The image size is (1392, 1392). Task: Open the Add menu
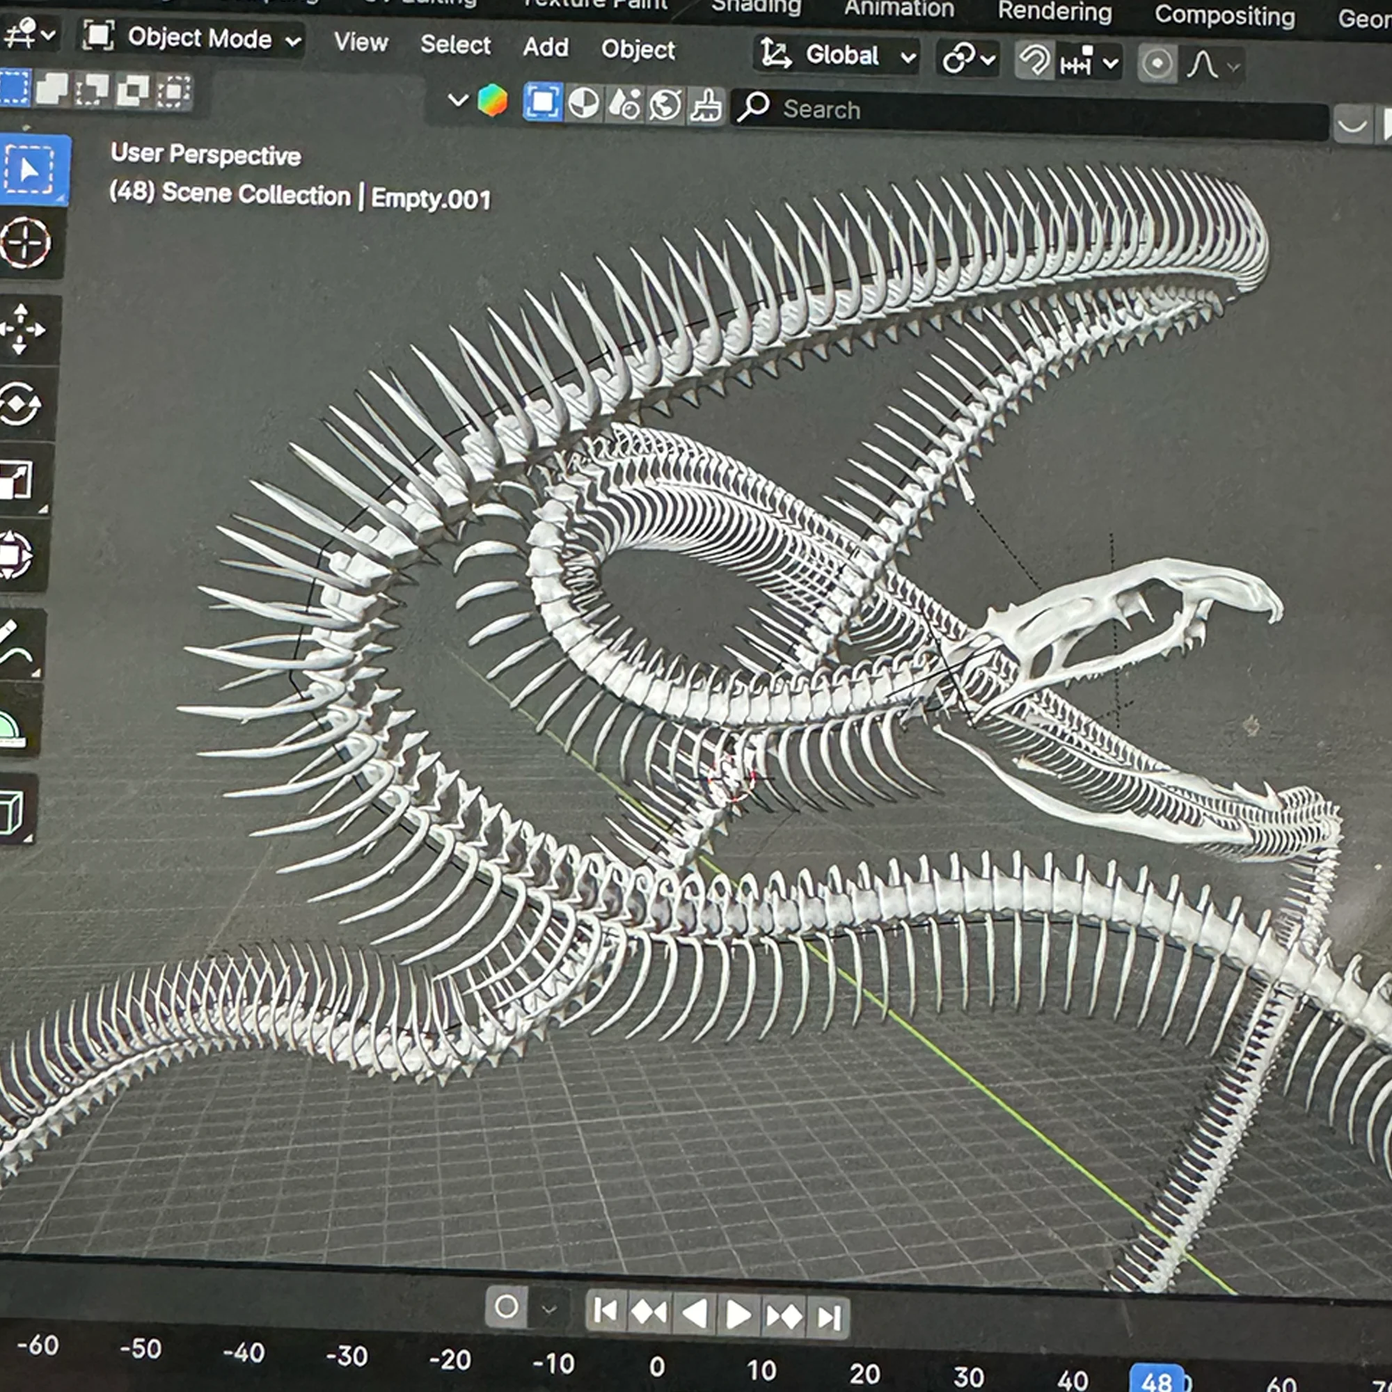tap(546, 47)
